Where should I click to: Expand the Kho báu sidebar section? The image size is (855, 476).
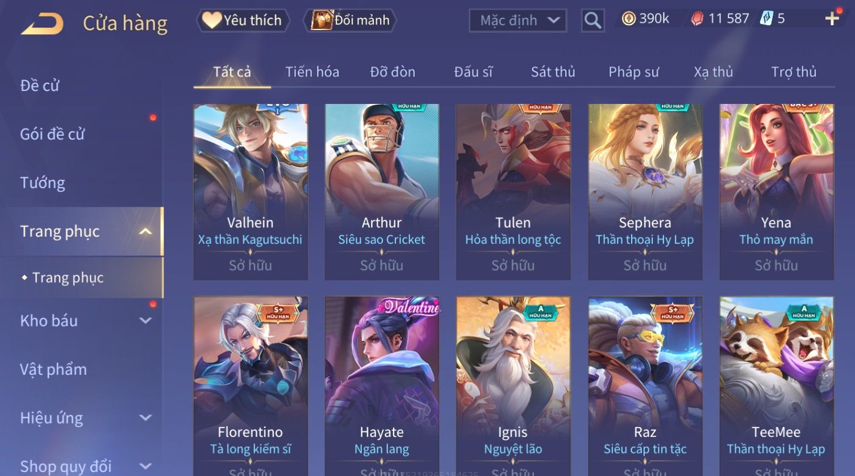click(x=145, y=320)
